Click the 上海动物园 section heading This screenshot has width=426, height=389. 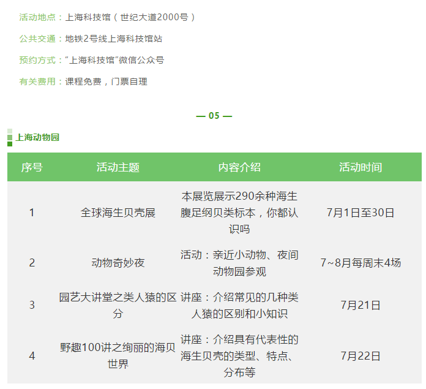(37, 137)
